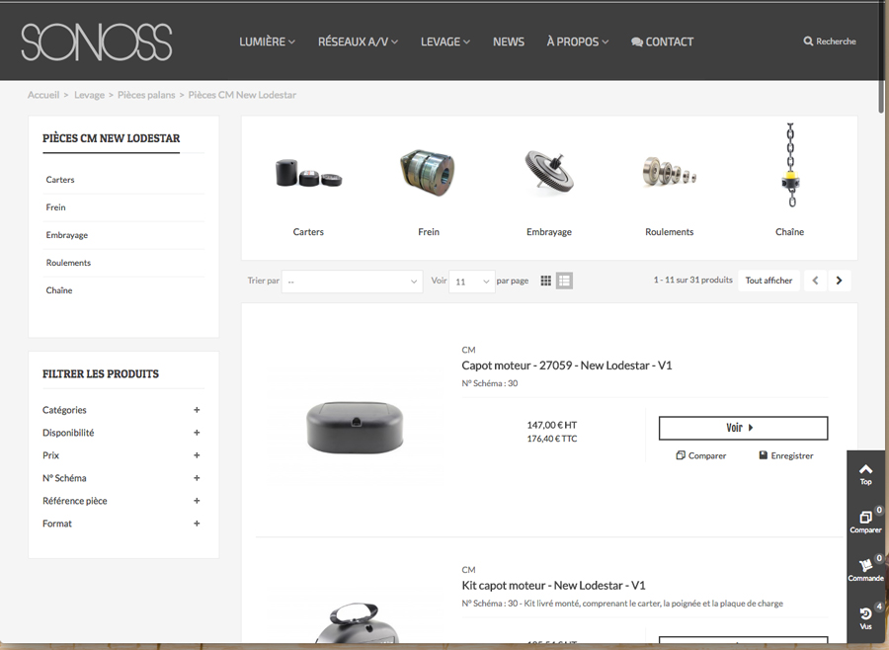
Task: Open the LEVAGE menu
Action: click(445, 41)
